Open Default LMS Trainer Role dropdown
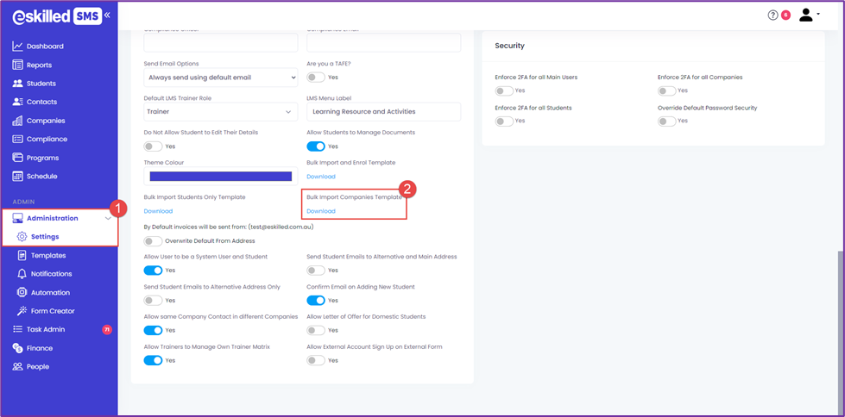Image resolution: width=845 pixels, height=417 pixels. [x=221, y=112]
